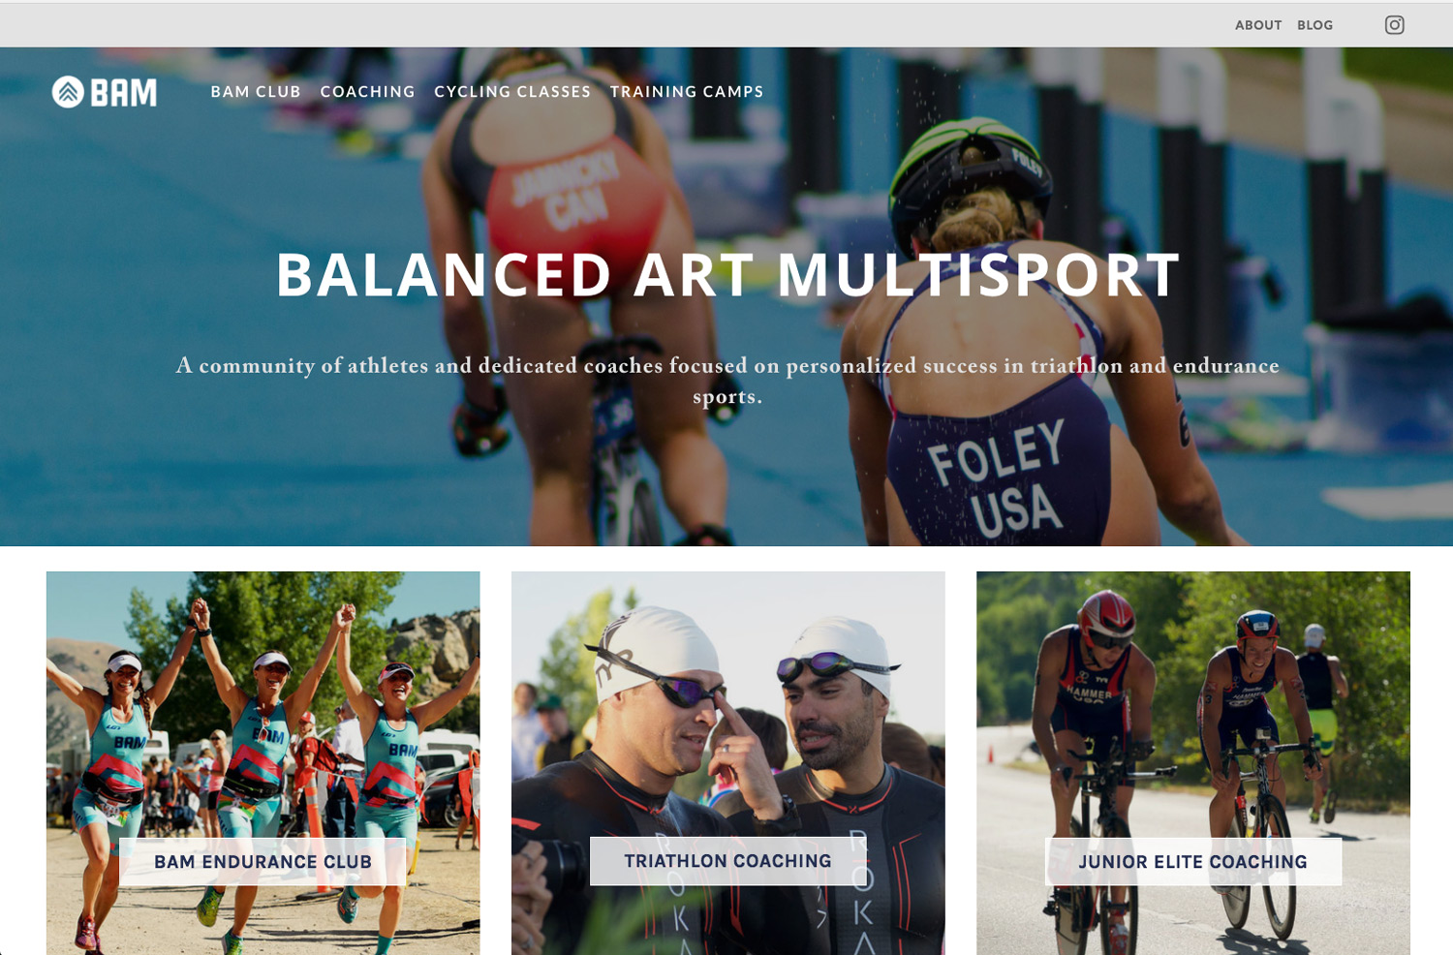1453x955 pixels.
Task: Open the BAM CLUB nav item
Action: [x=256, y=92]
